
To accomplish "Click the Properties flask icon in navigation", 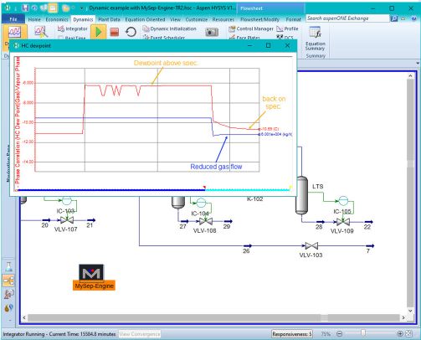I will click(8, 267).
